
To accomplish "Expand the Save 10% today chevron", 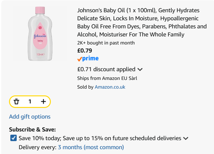I will tap(186, 139).
